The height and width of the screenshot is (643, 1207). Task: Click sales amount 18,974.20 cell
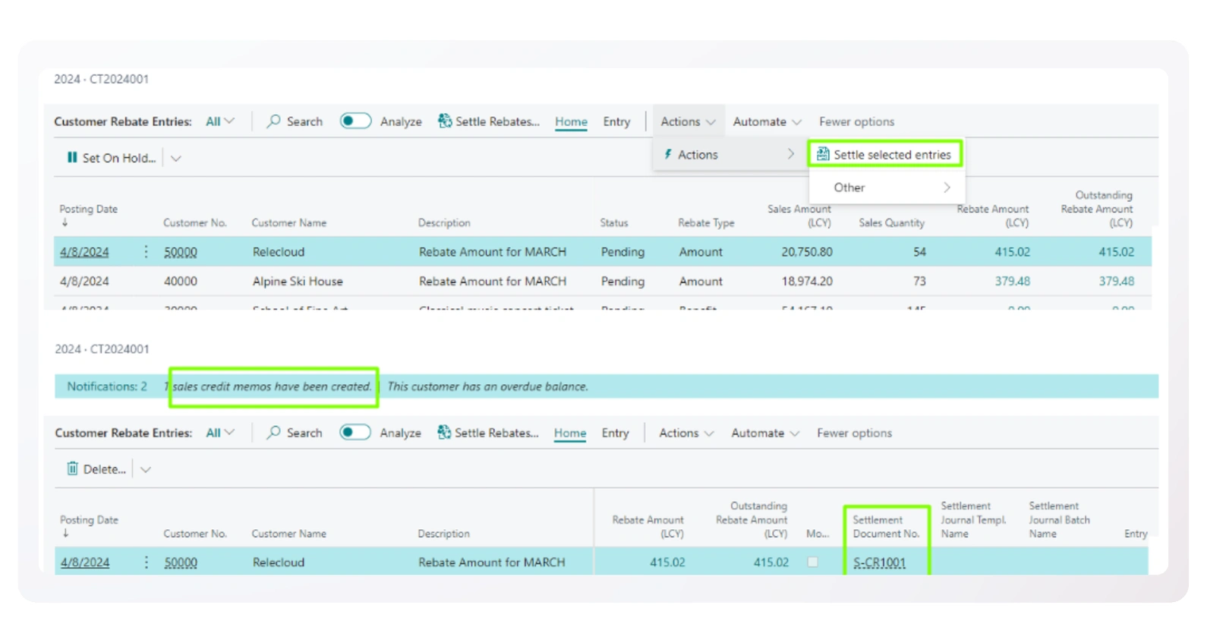806,281
